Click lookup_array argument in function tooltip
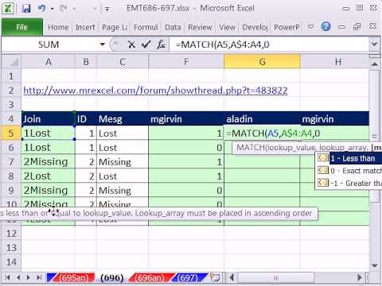The image size is (382, 286). [344, 148]
